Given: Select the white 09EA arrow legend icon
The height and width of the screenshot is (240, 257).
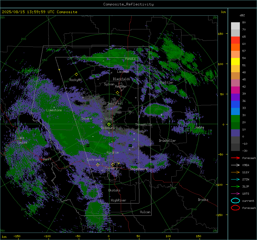Looking at the screenshot, I should tap(235, 165).
